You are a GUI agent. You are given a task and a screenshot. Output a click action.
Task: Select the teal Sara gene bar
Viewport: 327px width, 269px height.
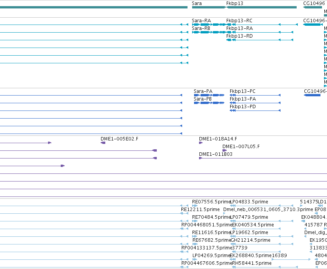point(209,7)
